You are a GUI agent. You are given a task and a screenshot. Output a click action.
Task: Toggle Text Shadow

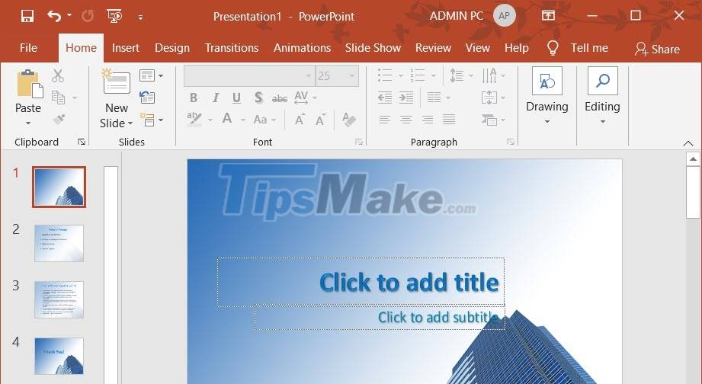coord(258,98)
